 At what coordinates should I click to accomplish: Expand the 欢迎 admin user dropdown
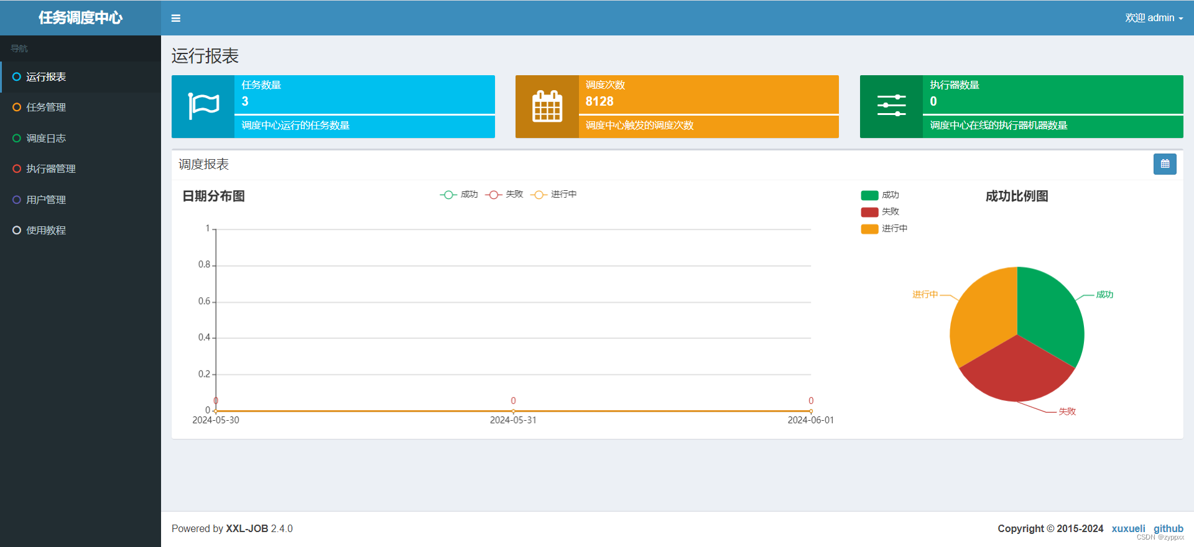pyautogui.click(x=1154, y=18)
